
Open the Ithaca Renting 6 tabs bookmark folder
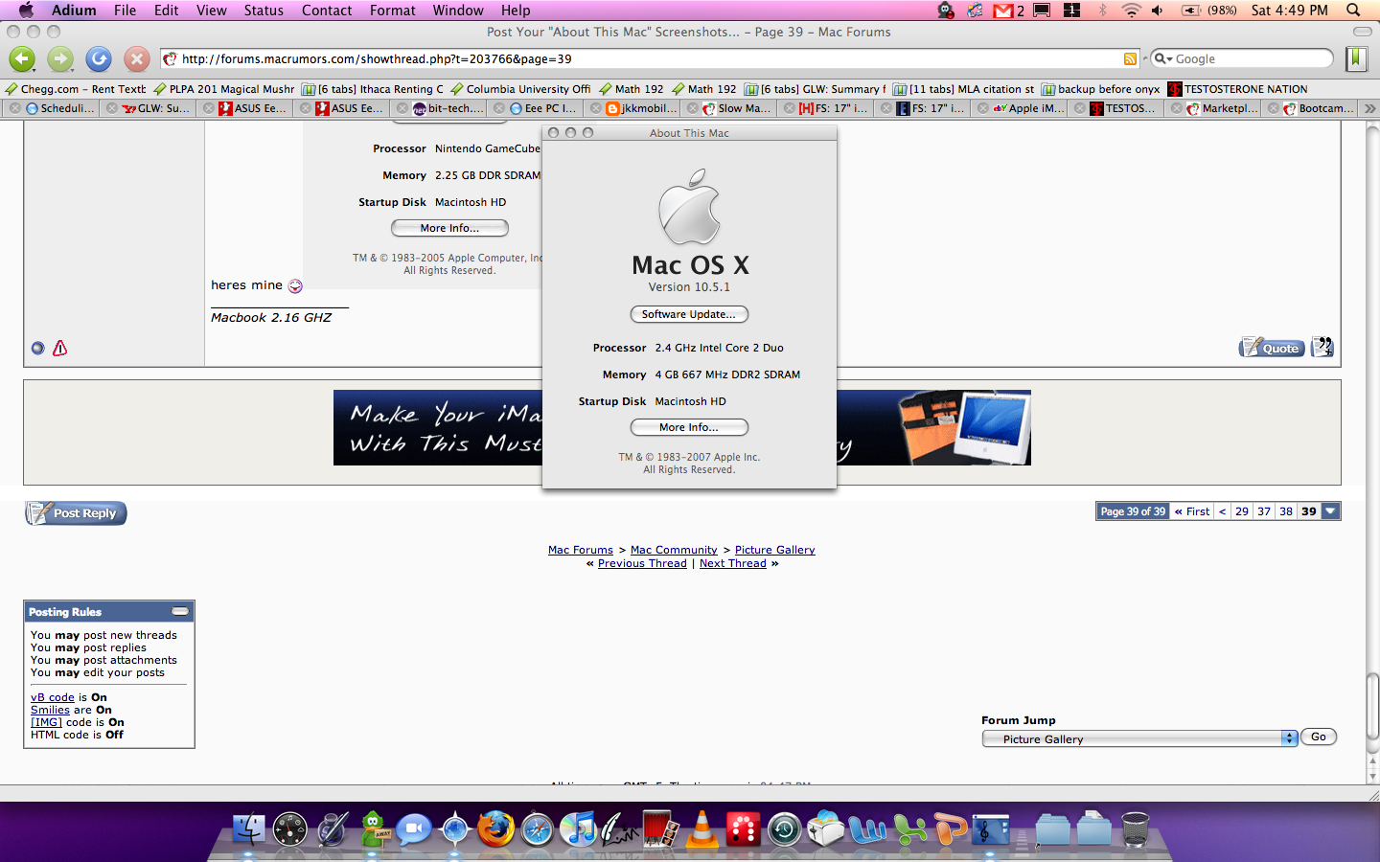click(373, 89)
